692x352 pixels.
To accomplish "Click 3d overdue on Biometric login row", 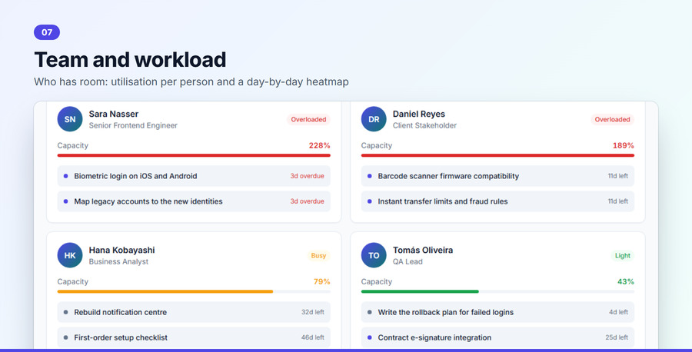I will point(307,176).
